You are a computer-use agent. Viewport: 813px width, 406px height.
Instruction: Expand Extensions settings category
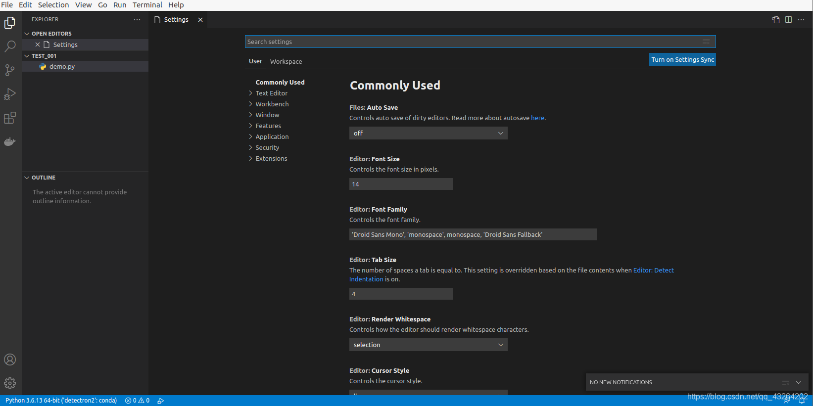250,158
